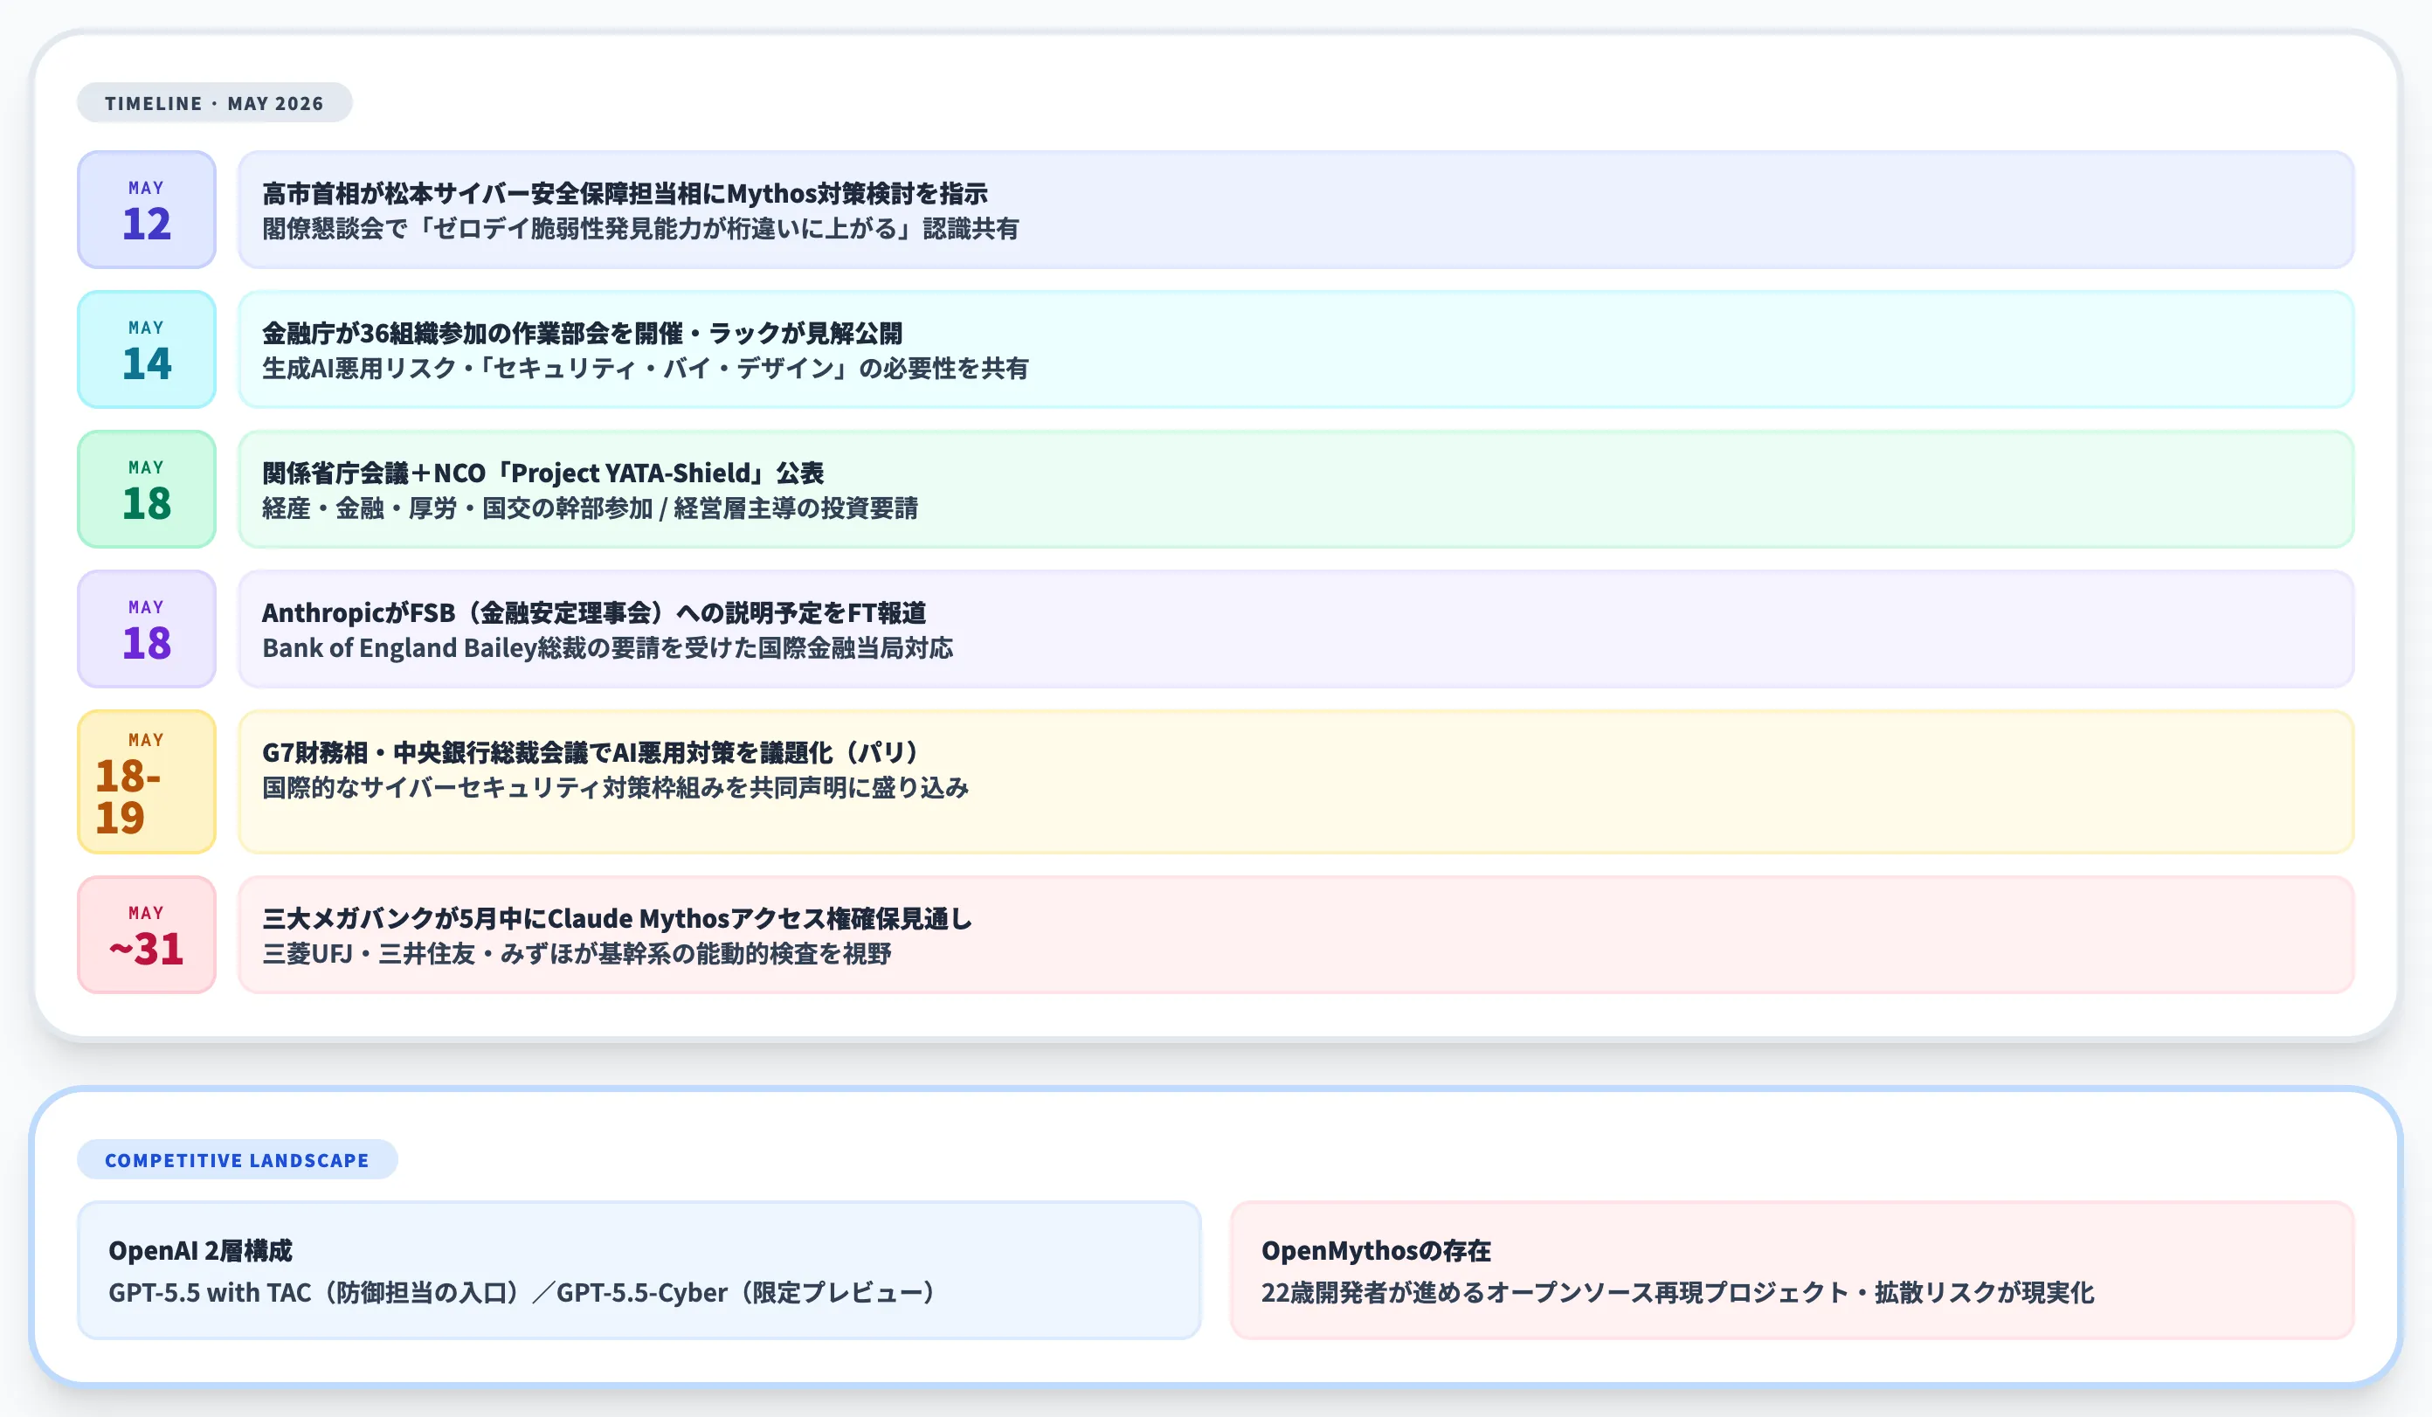Click the "OpenAI 2層構成" card title
Screen dimensions: 2432x1417
point(200,1251)
